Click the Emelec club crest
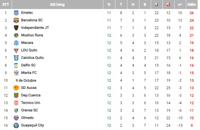 pyautogui.click(x=16, y=13)
